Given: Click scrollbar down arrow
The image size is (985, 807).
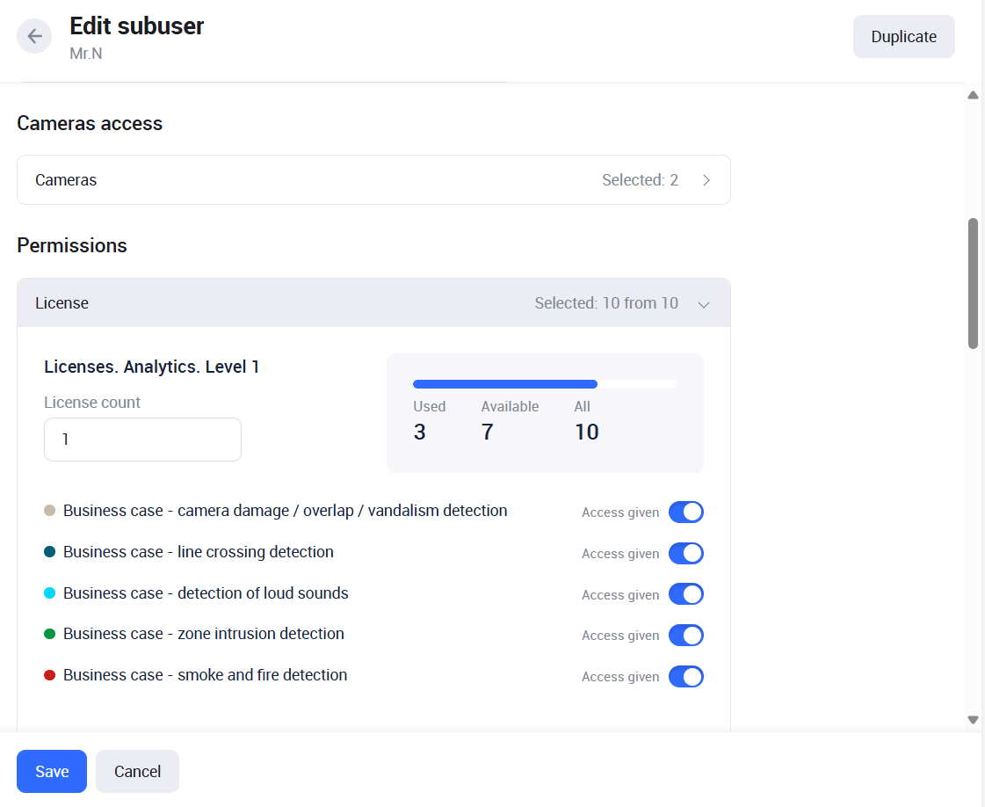Looking at the screenshot, I should tap(973, 719).
